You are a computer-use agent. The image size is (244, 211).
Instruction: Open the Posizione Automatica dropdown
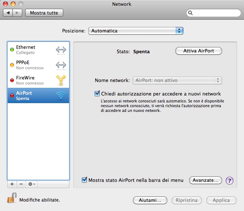[x=136, y=31]
